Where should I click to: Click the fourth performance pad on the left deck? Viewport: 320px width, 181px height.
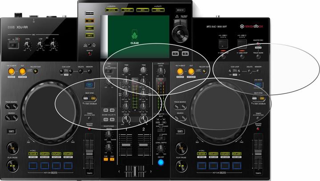point(68,166)
